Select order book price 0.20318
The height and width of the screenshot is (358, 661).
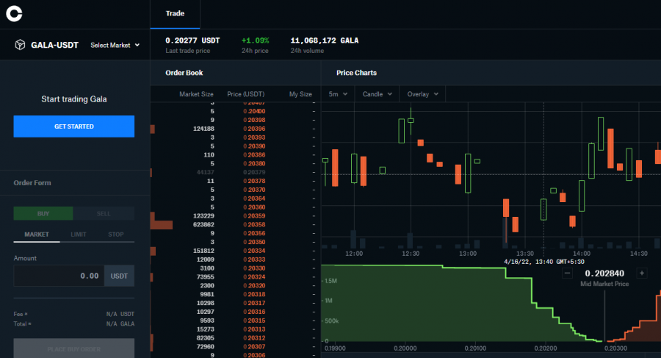[x=254, y=294]
